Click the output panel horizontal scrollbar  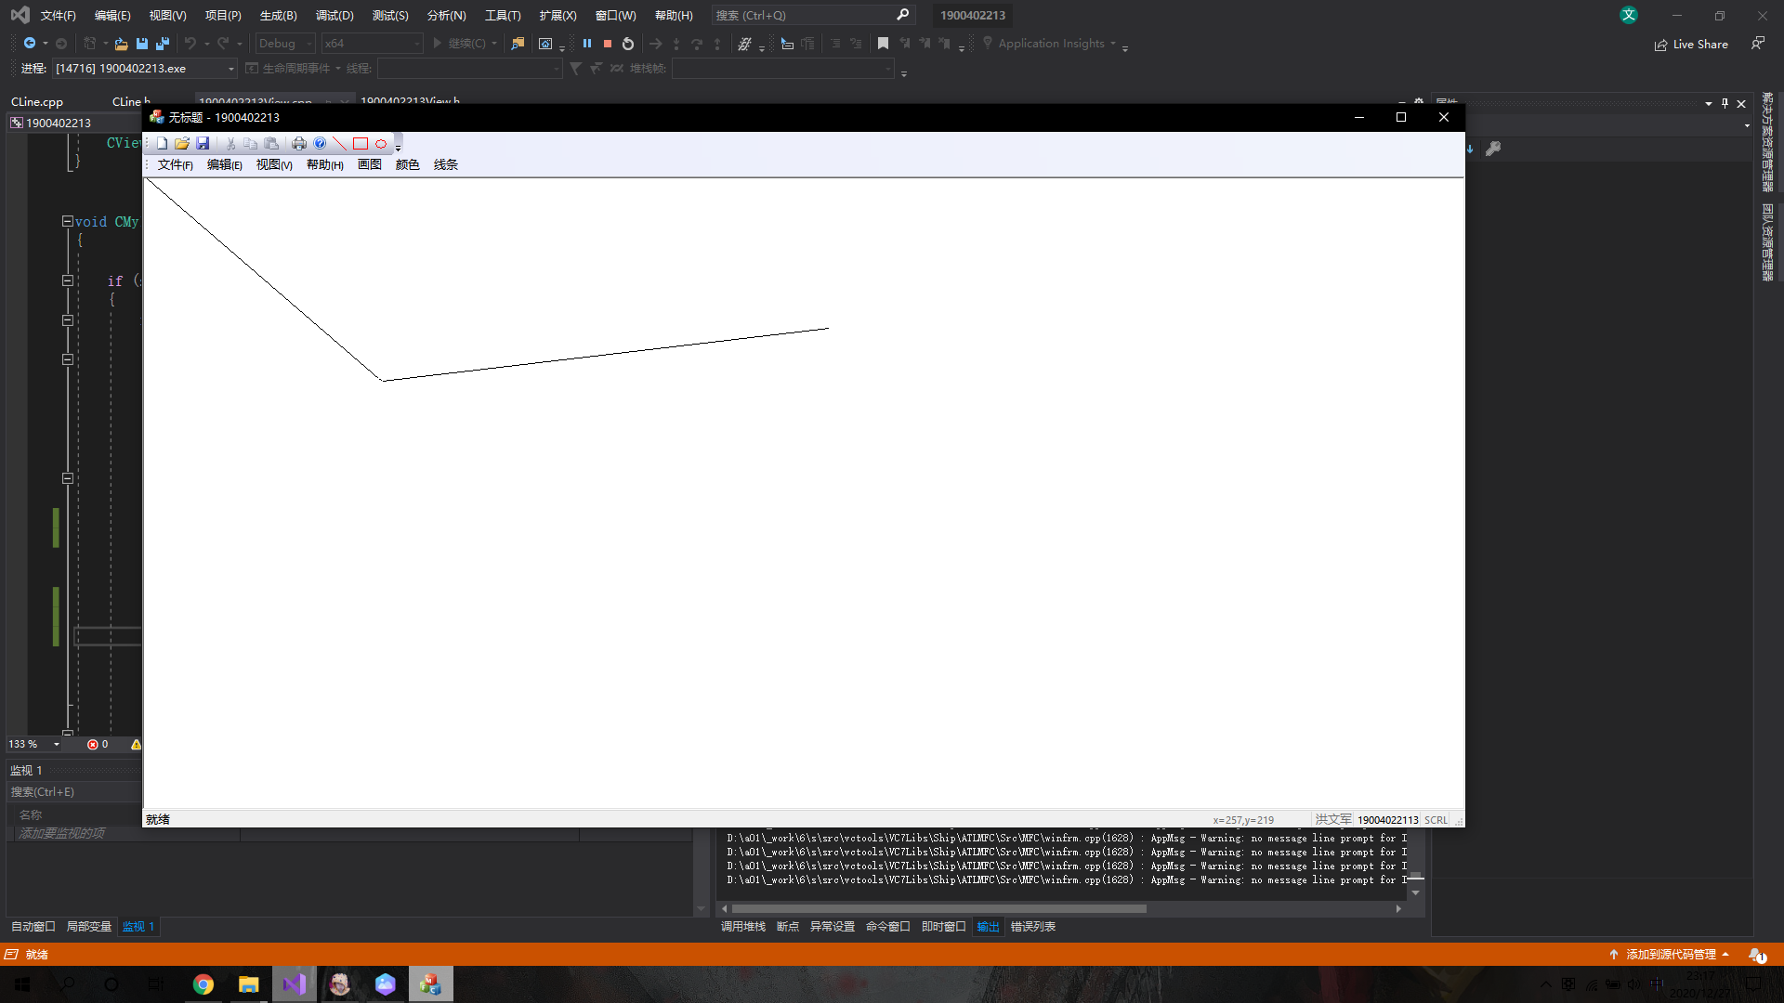938,908
